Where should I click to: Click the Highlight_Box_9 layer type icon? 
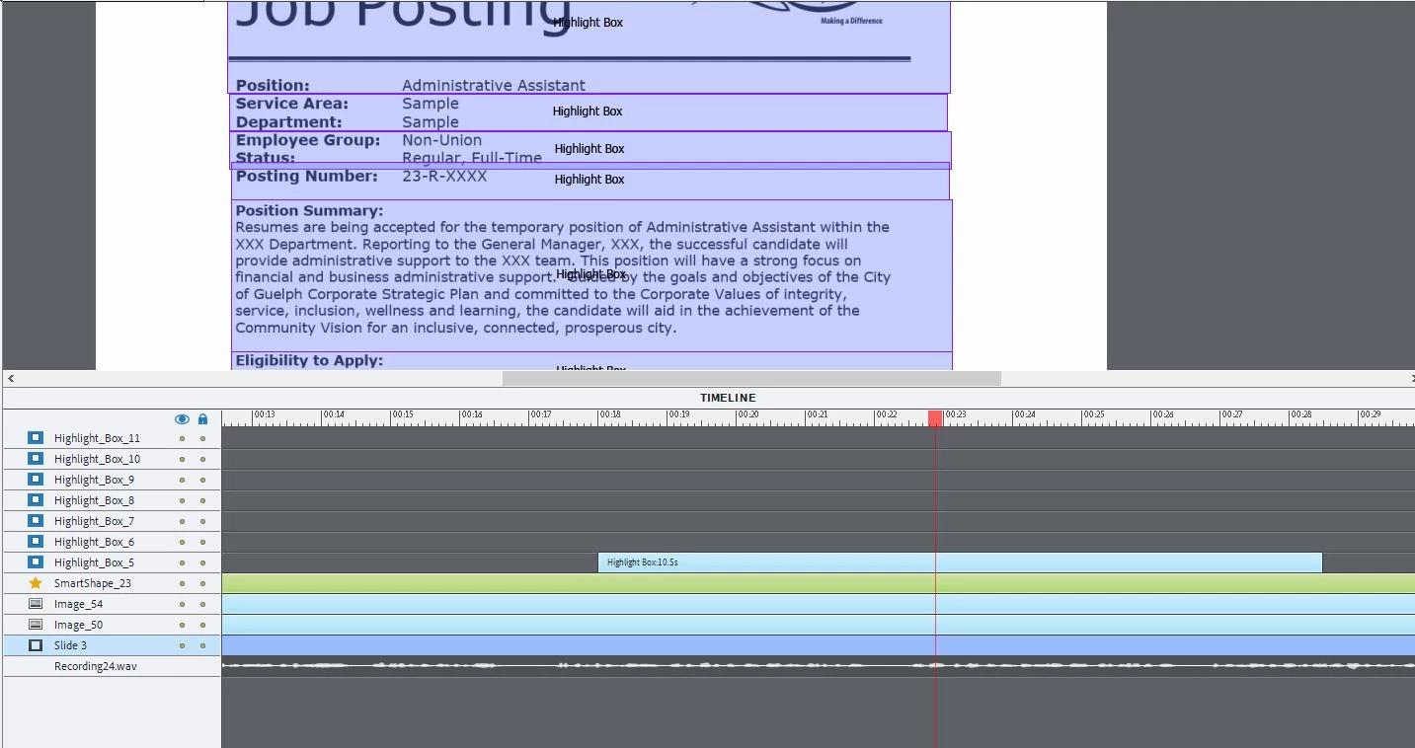(36, 479)
